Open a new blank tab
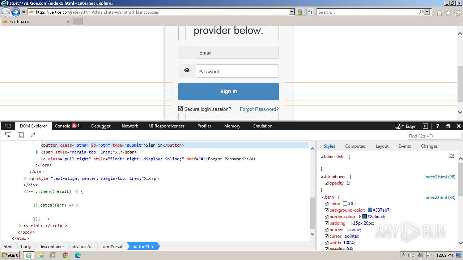The width and height of the screenshot is (463, 260). point(78,21)
